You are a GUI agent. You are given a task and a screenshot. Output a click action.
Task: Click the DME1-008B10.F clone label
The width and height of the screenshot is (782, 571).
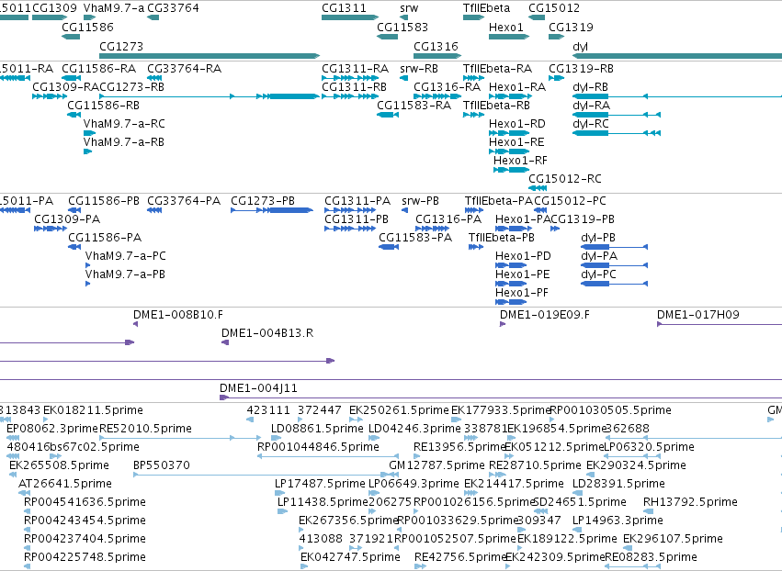(x=178, y=314)
